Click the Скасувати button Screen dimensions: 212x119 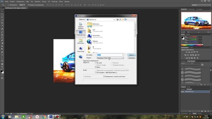[x=132, y=58]
